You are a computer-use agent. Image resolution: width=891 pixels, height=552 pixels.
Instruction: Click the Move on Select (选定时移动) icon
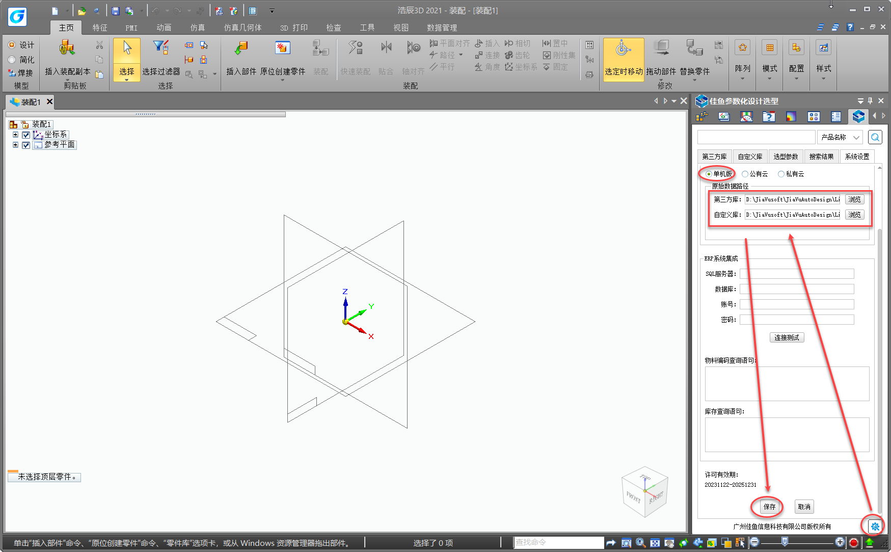coord(623,49)
